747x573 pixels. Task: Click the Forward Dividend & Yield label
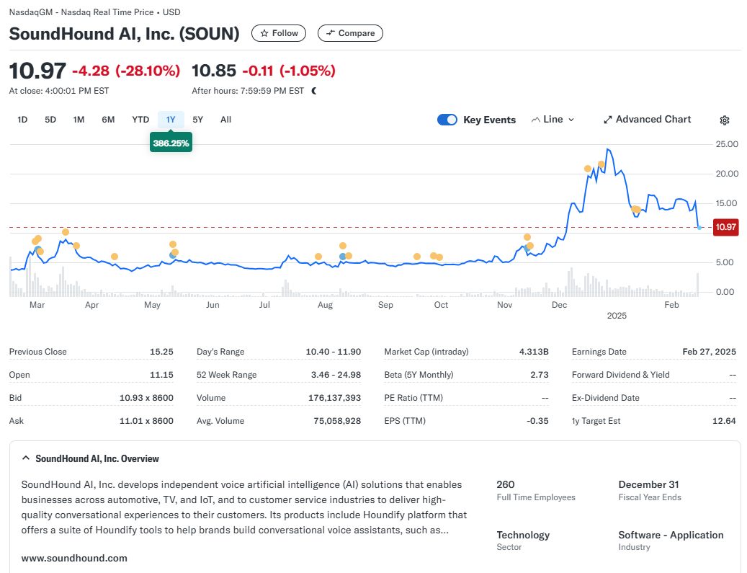pyautogui.click(x=621, y=375)
